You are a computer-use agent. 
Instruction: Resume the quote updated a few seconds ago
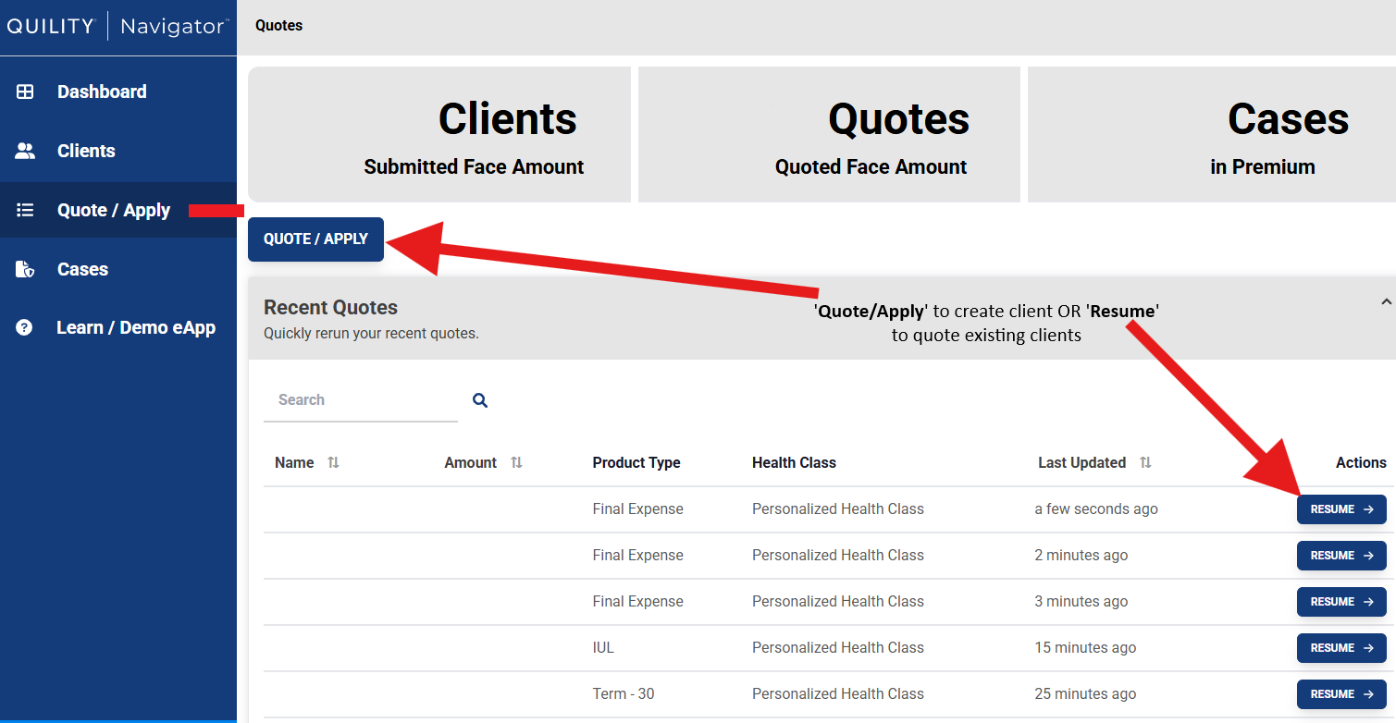pyautogui.click(x=1340, y=509)
